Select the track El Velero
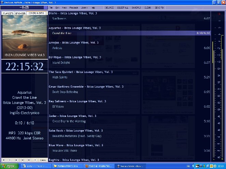 coord(129,107)
